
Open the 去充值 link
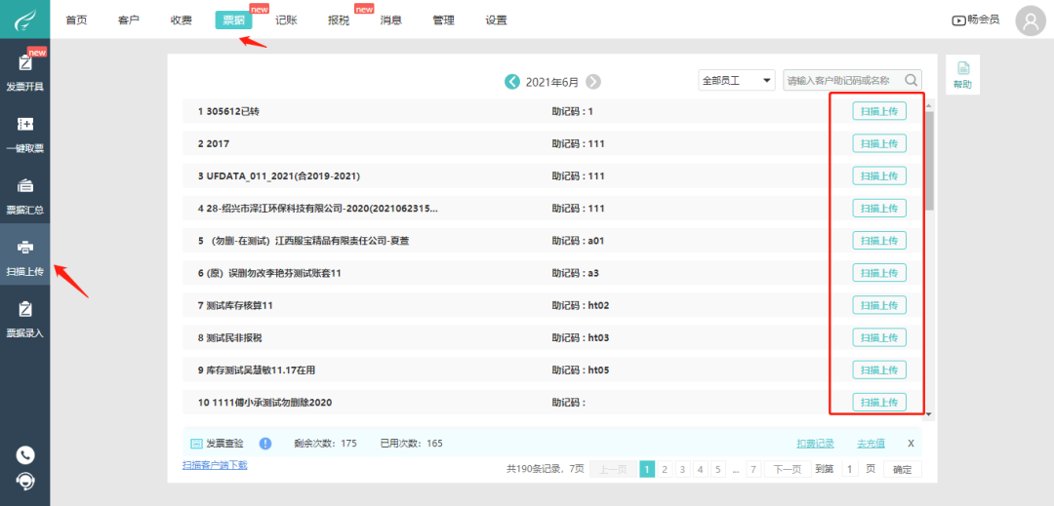(x=871, y=444)
